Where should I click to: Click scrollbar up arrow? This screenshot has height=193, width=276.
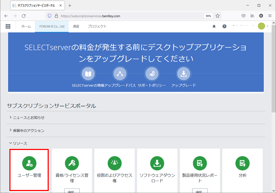pos(274,23)
